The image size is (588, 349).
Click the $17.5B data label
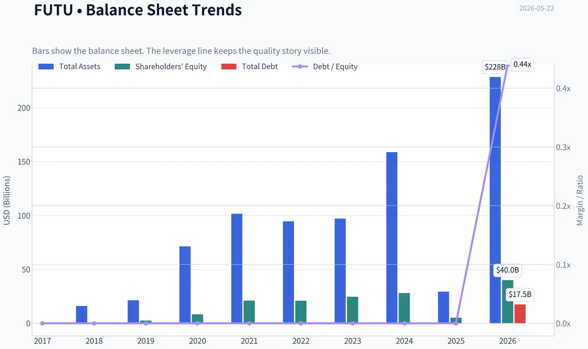coord(520,294)
